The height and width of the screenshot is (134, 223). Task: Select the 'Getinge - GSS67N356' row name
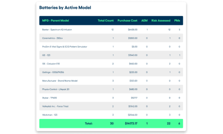tap(53, 72)
